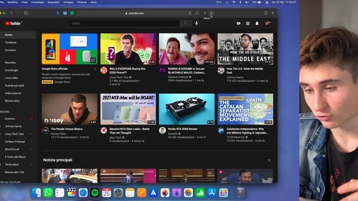Open App Store from the Dock
The image size is (358, 201).
coord(212,193)
